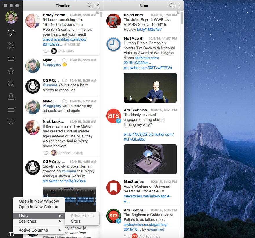The width and height of the screenshot is (255, 238).
Task: Open engagement ring image thumbnail
Action: (x=150, y=159)
